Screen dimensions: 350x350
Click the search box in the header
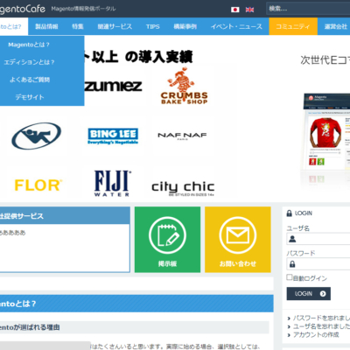(308, 9)
